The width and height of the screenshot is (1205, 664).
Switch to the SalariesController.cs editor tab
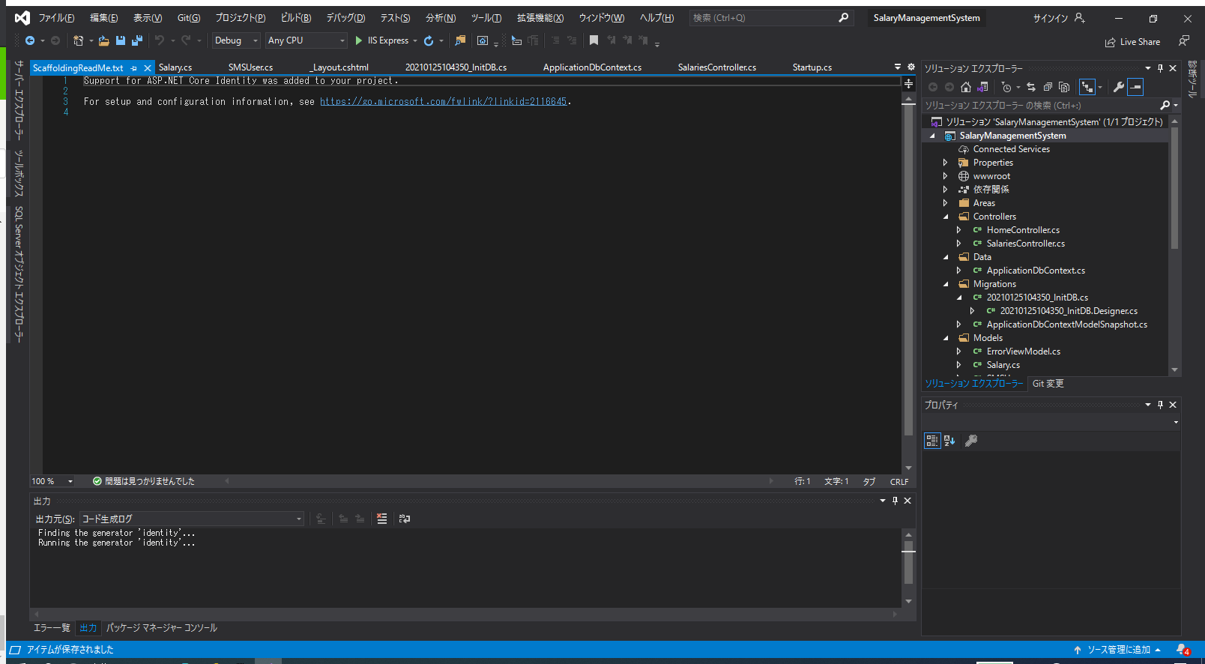(717, 67)
